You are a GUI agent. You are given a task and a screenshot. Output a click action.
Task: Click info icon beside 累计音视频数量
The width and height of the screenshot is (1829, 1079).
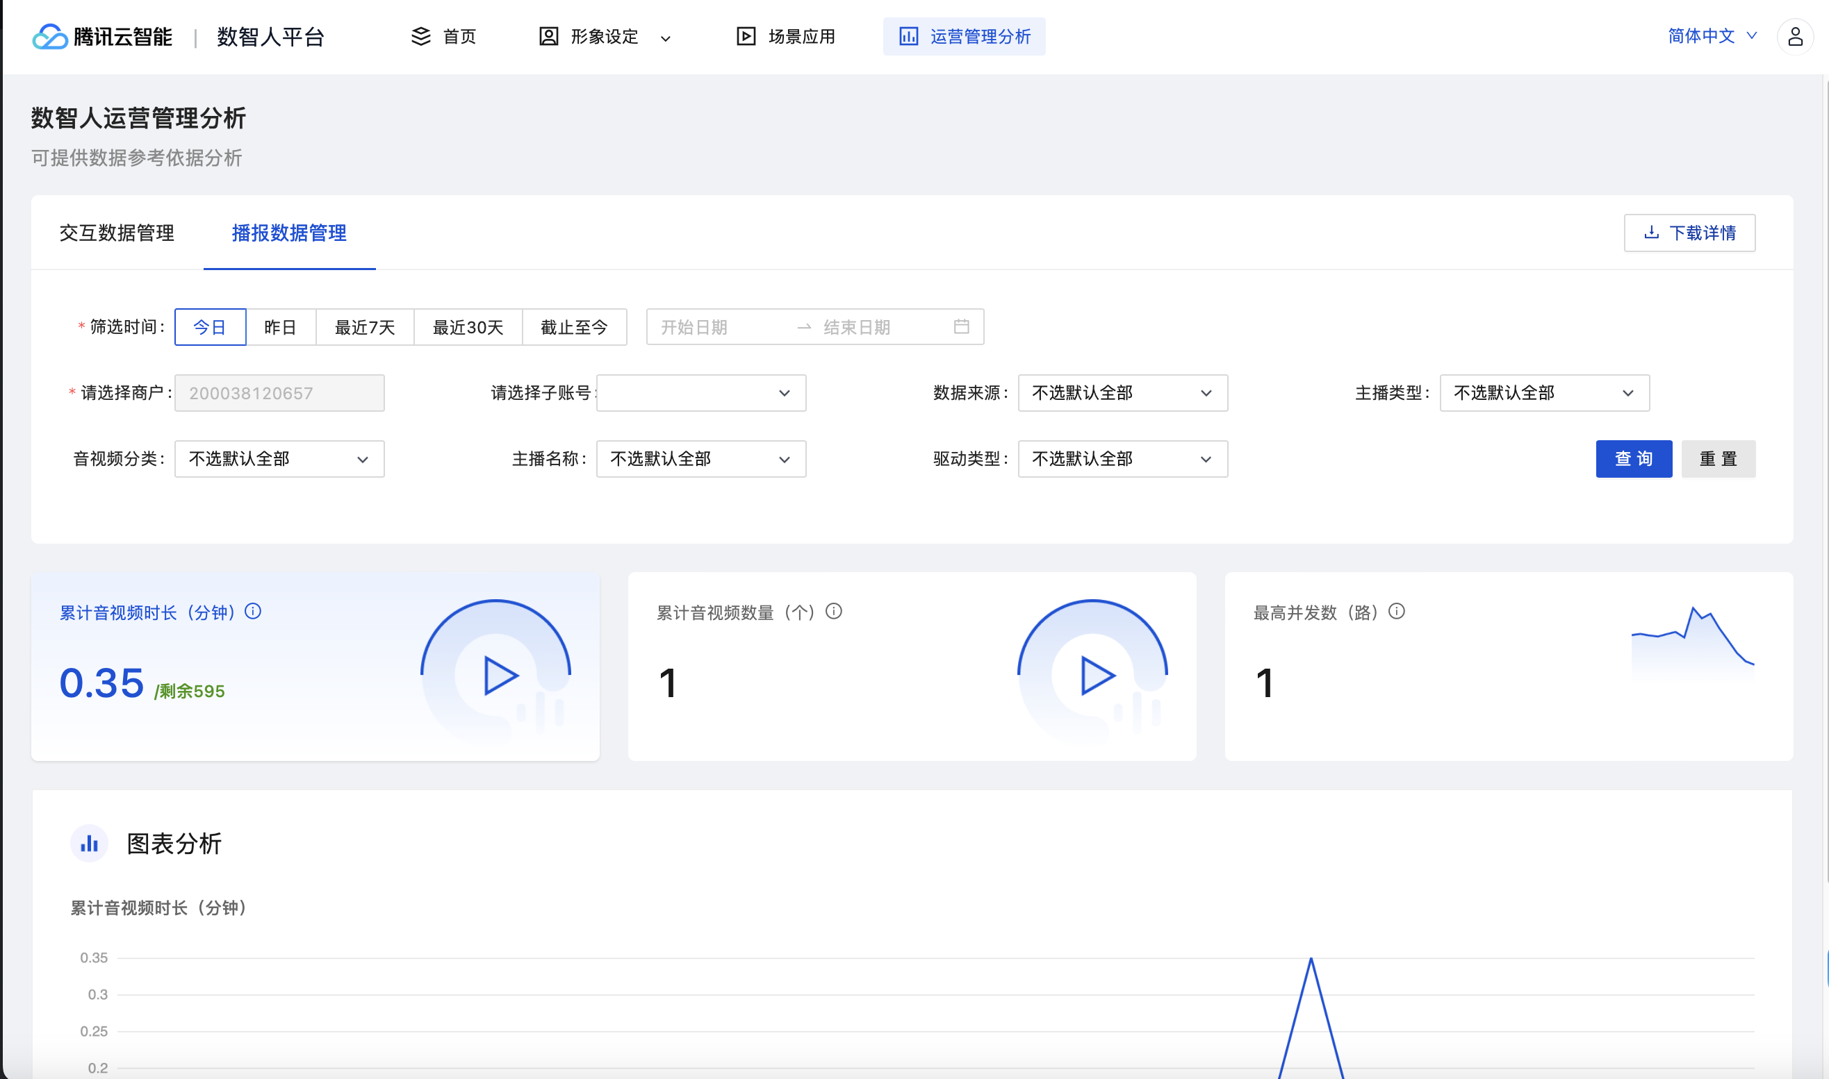pos(834,612)
